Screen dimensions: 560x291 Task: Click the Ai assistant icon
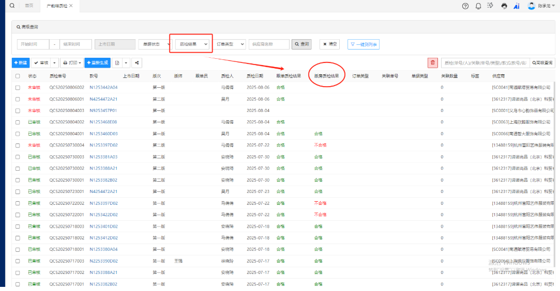coord(516,6)
